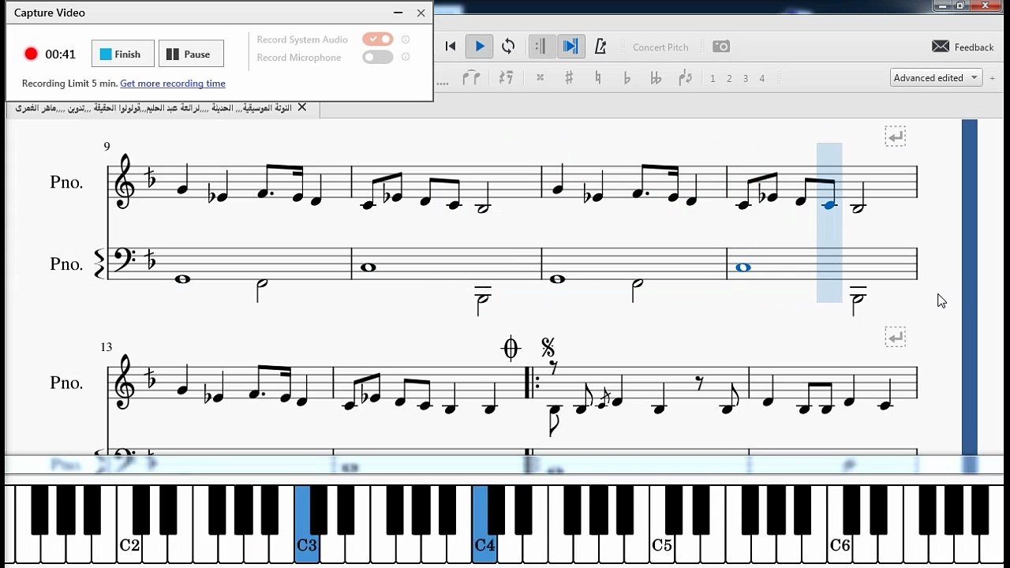Image resolution: width=1010 pixels, height=568 pixels.
Task: Apply natural accidental
Action: [597, 78]
